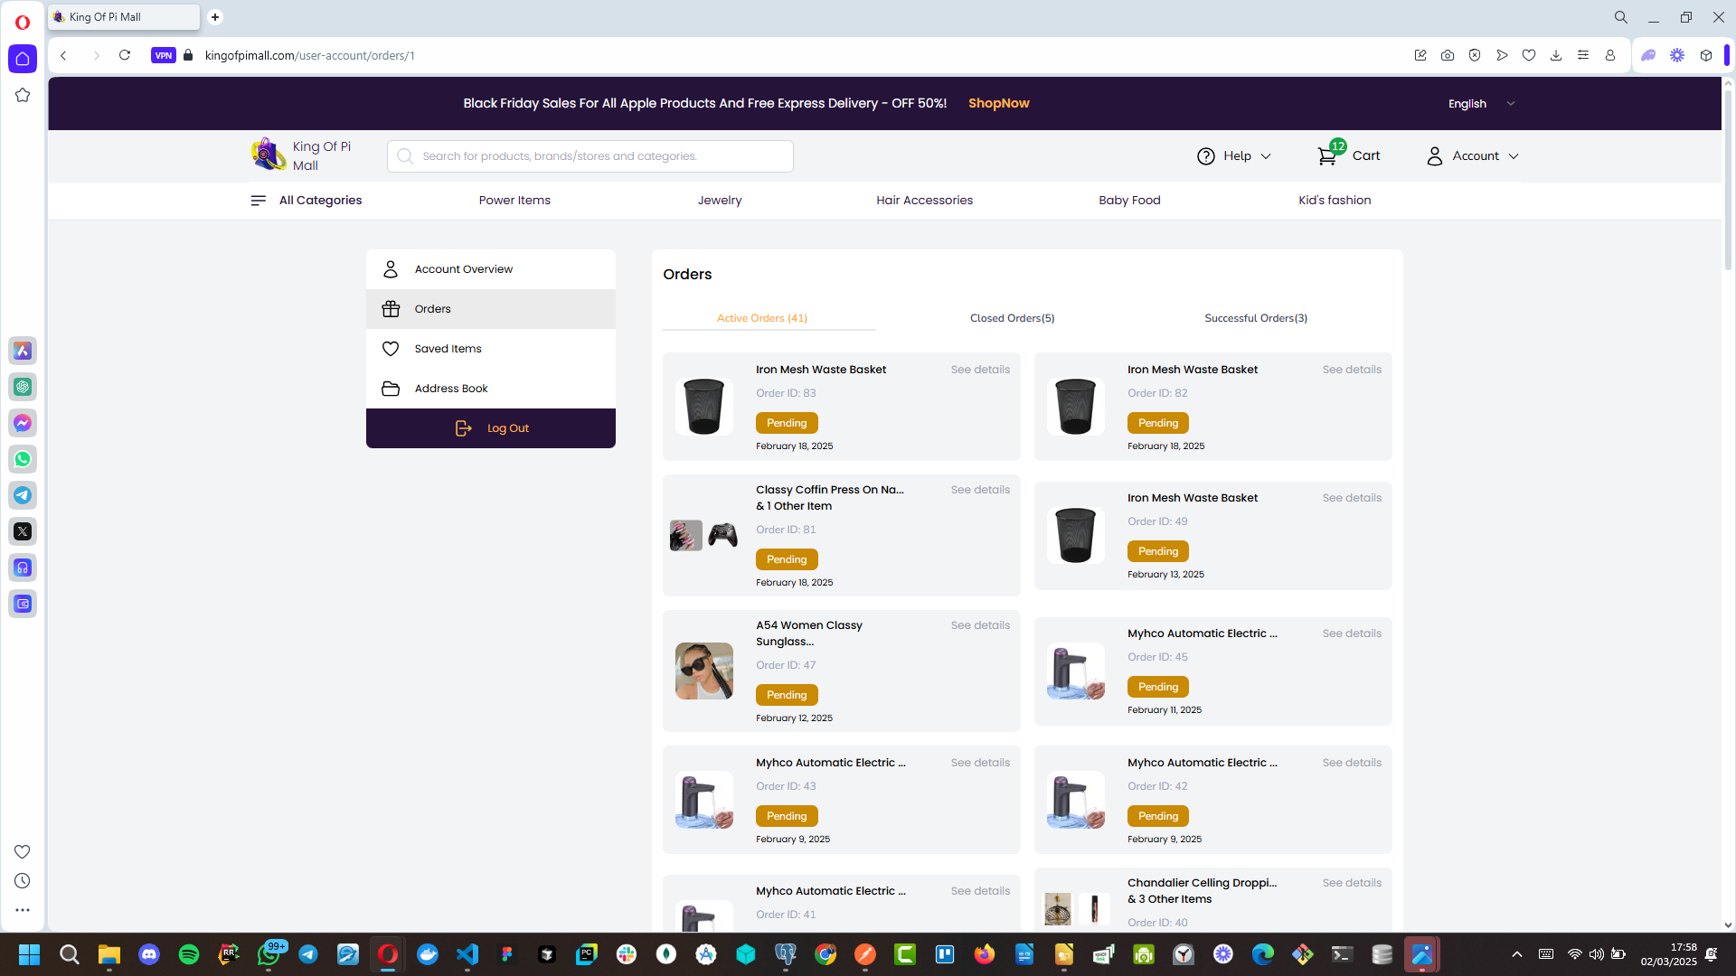
Task: Open the English language selector
Action: click(1481, 104)
